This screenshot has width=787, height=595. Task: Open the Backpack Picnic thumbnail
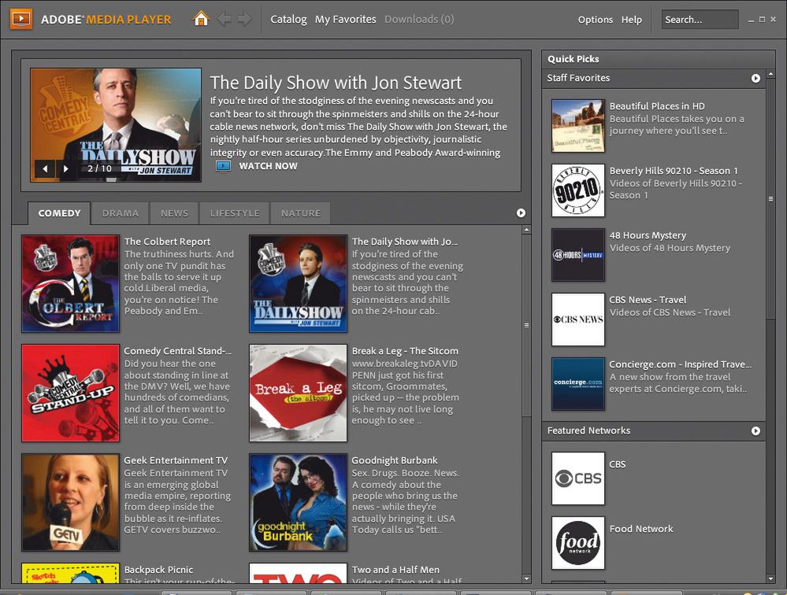point(70,573)
